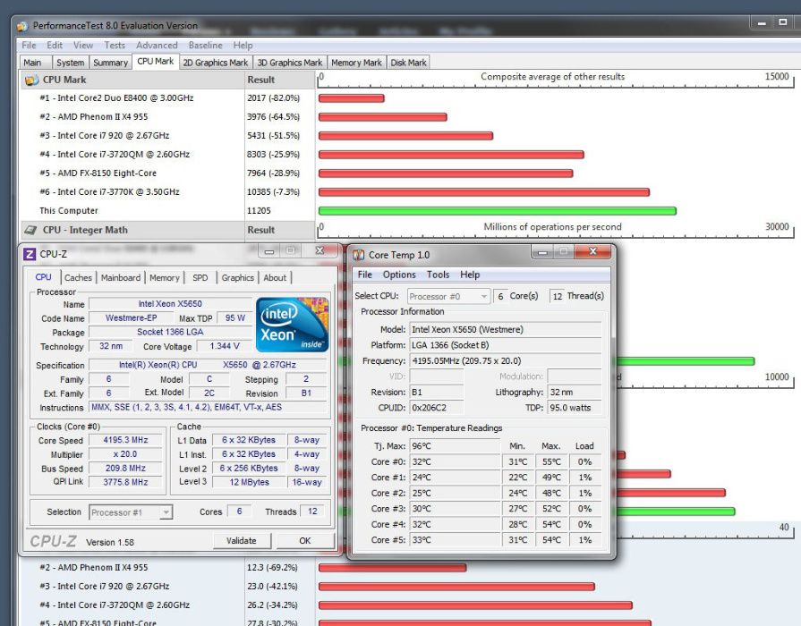The image size is (801, 626).
Task: Click the PerformanceTest title bar icon
Action: pos(22,26)
